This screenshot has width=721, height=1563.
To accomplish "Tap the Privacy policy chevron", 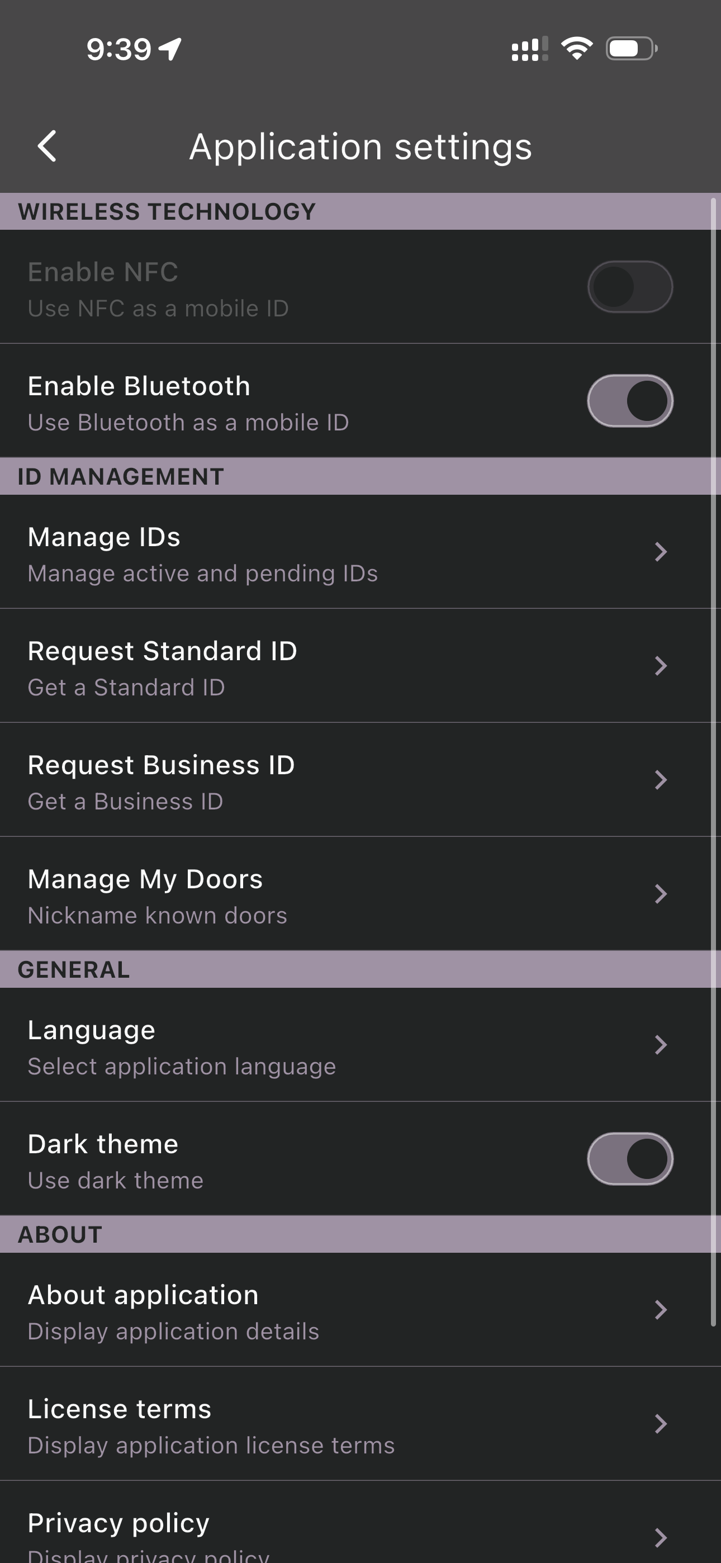I will (661, 1537).
